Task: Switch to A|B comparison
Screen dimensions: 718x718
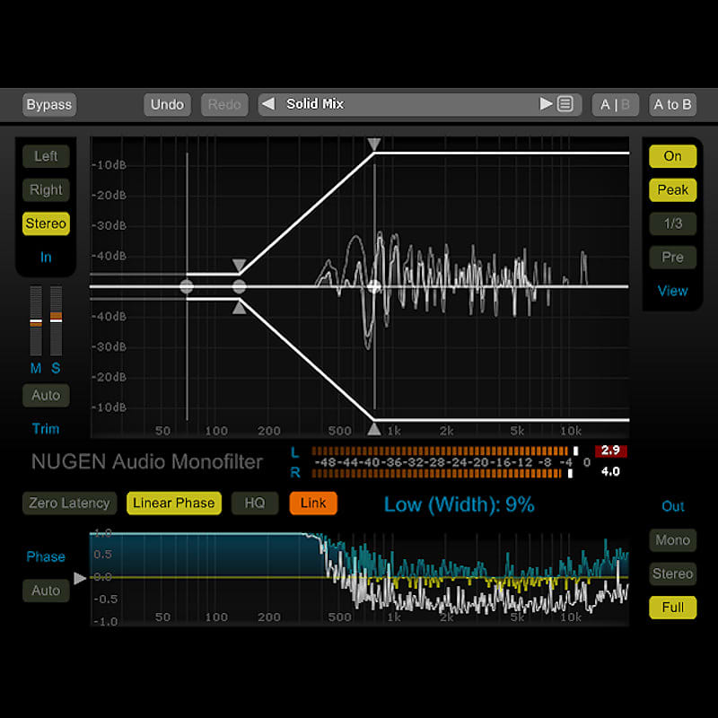Action: pyautogui.click(x=615, y=104)
